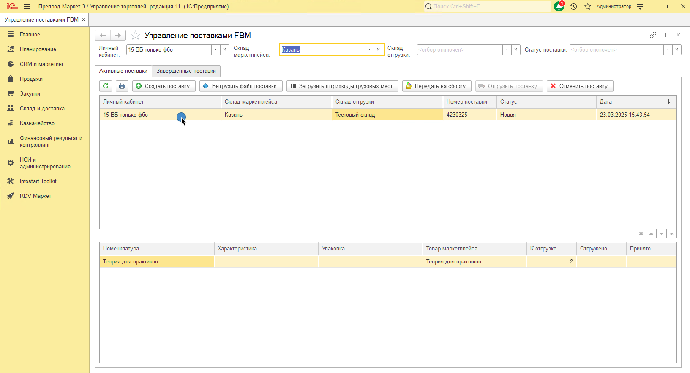
Task: Sort by Номер поставки column header
Action: (470, 101)
